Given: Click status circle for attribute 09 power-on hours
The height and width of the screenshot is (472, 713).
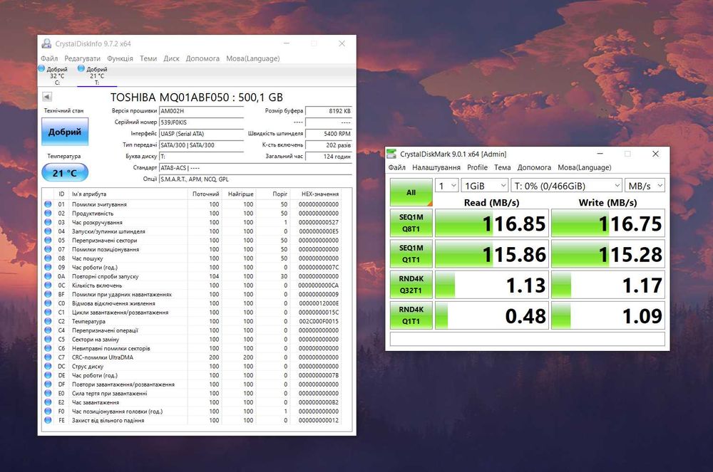Looking at the screenshot, I should click(x=48, y=267).
